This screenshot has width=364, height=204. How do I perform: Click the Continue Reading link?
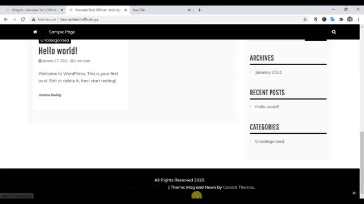coord(50,95)
